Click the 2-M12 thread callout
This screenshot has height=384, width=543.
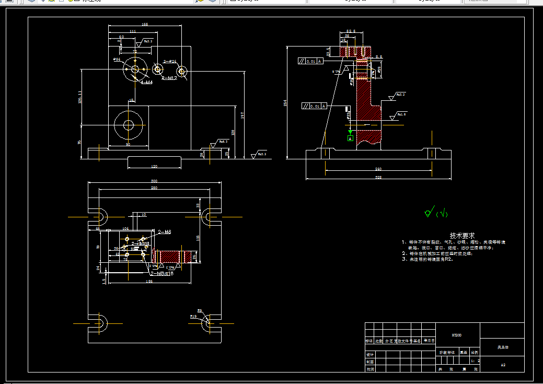169,78
